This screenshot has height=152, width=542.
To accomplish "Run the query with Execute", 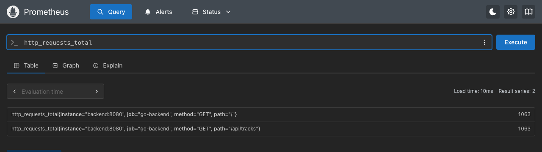I will pyautogui.click(x=516, y=42).
